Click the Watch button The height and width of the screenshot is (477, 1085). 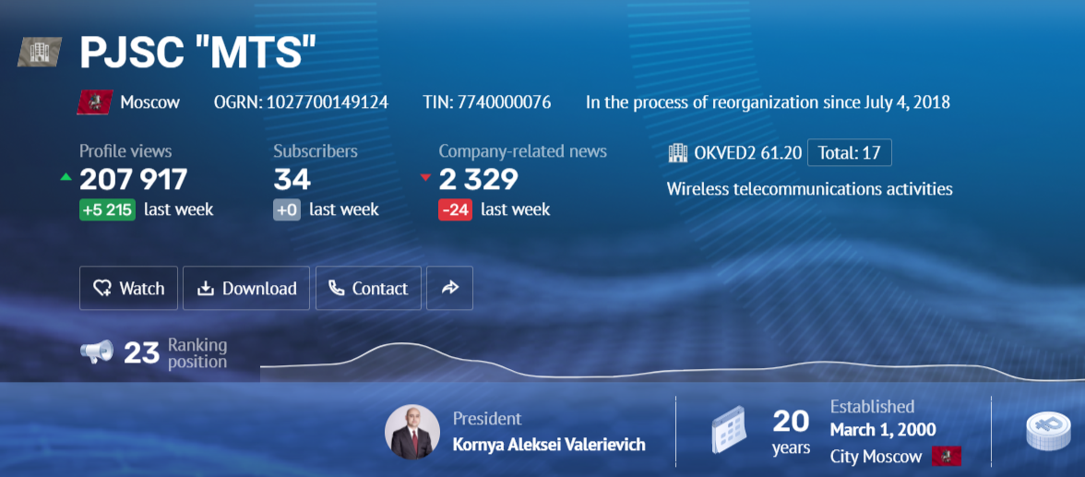[129, 288]
